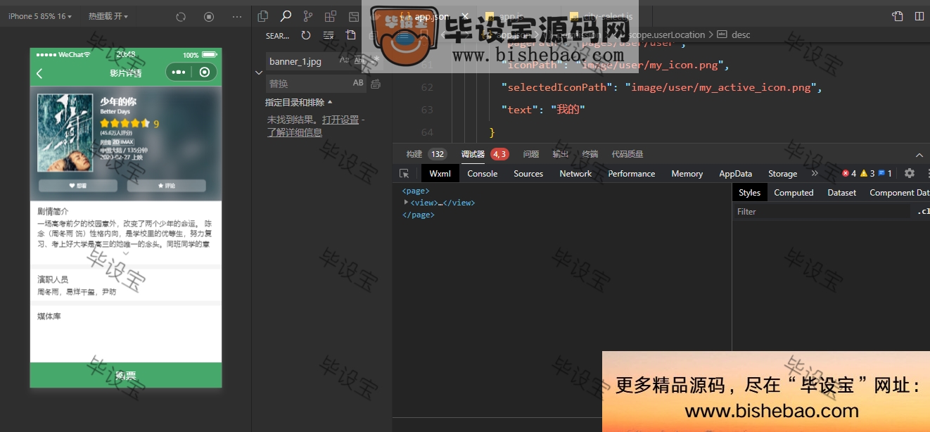Open a new search editor
930x432 pixels.
pyautogui.click(x=351, y=35)
